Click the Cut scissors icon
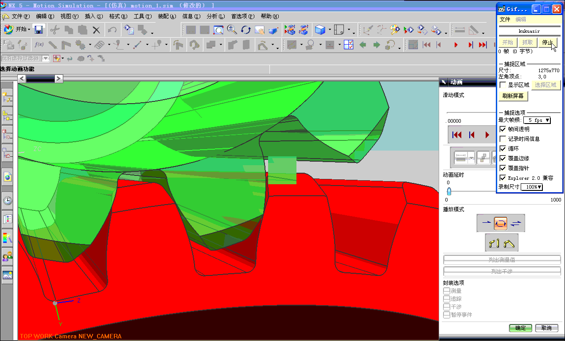The height and width of the screenshot is (341, 565). [x=55, y=30]
